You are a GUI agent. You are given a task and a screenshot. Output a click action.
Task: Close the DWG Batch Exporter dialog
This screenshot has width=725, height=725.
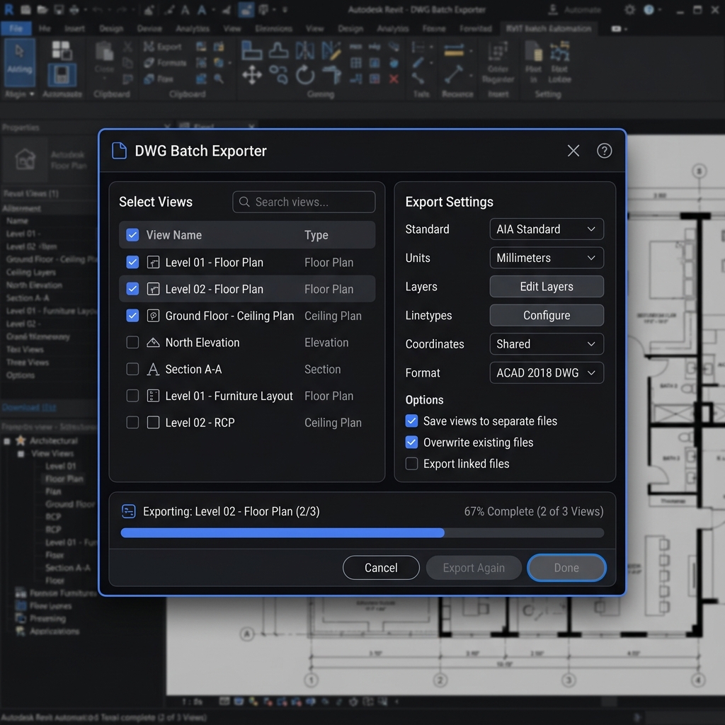tap(573, 151)
